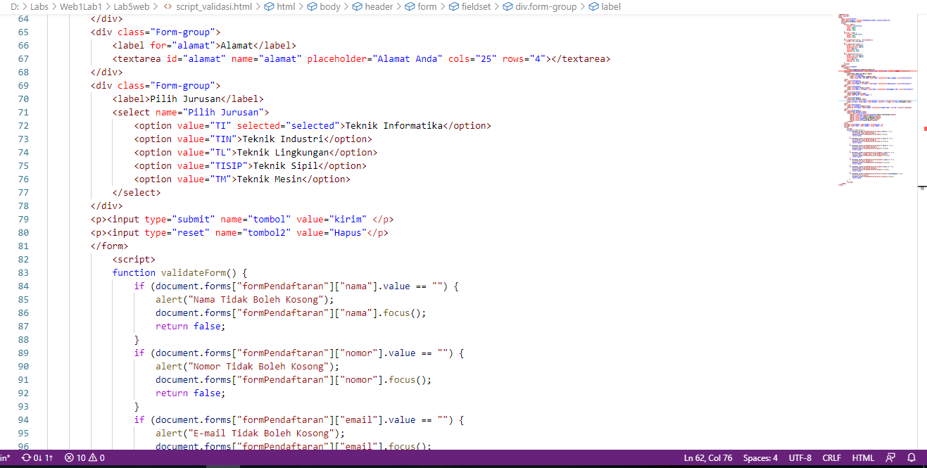Open the Synchronize Changes control in status bar

click(37, 457)
